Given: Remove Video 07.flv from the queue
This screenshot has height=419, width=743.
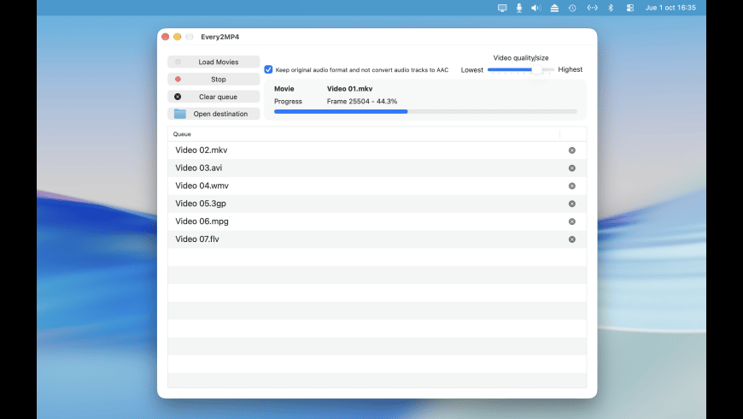Looking at the screenshot, I should (572, 239).
